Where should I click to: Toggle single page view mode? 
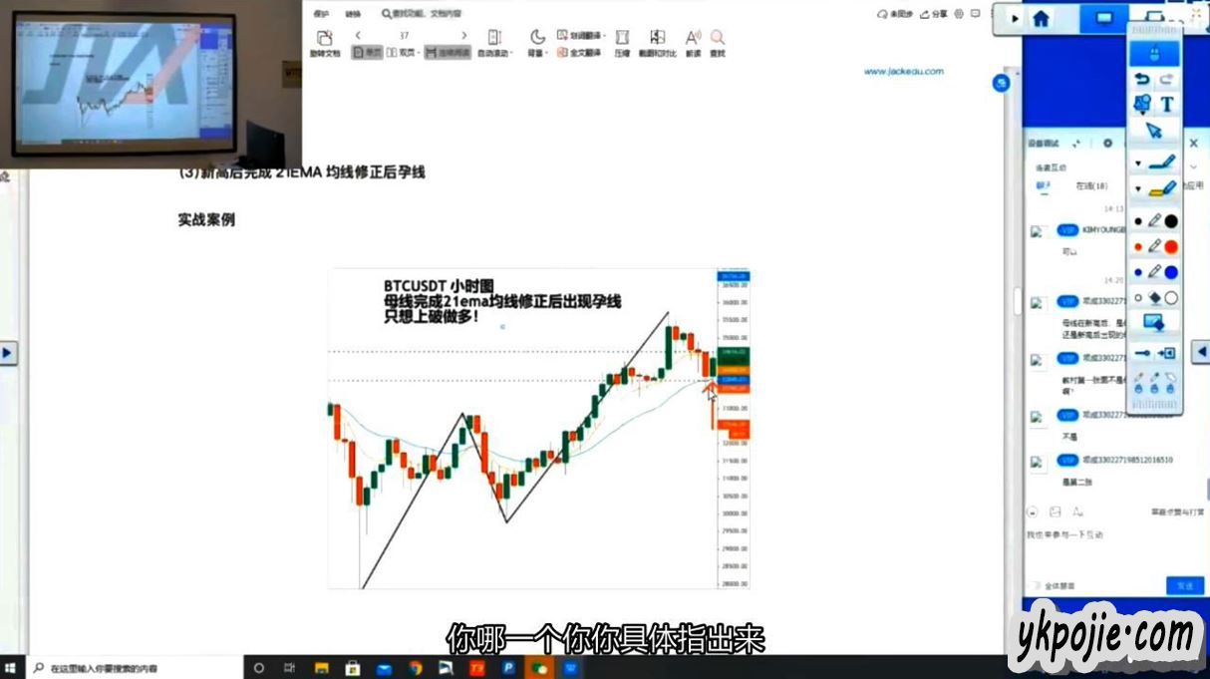tap(367, 53)
